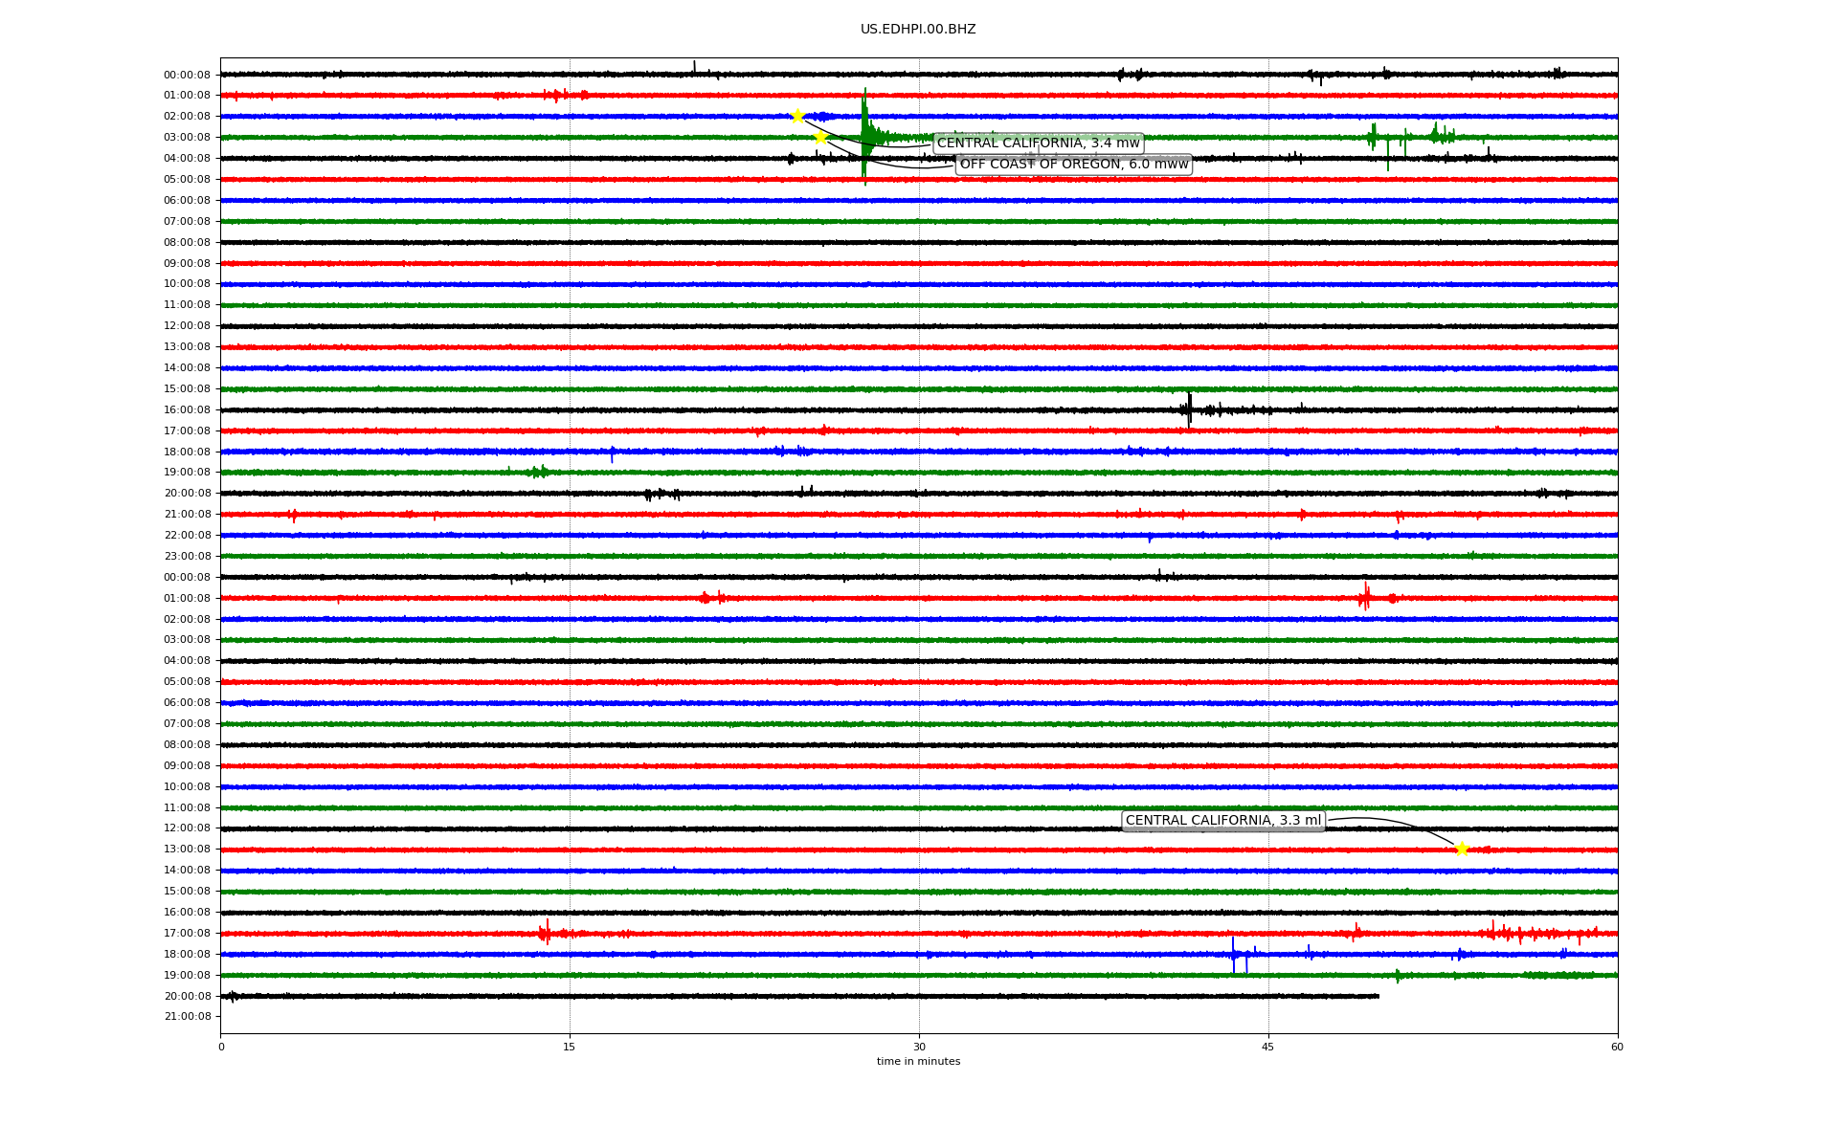
Task: Click the yellow star on the 13:00:08 trace
Action: 1461,849
